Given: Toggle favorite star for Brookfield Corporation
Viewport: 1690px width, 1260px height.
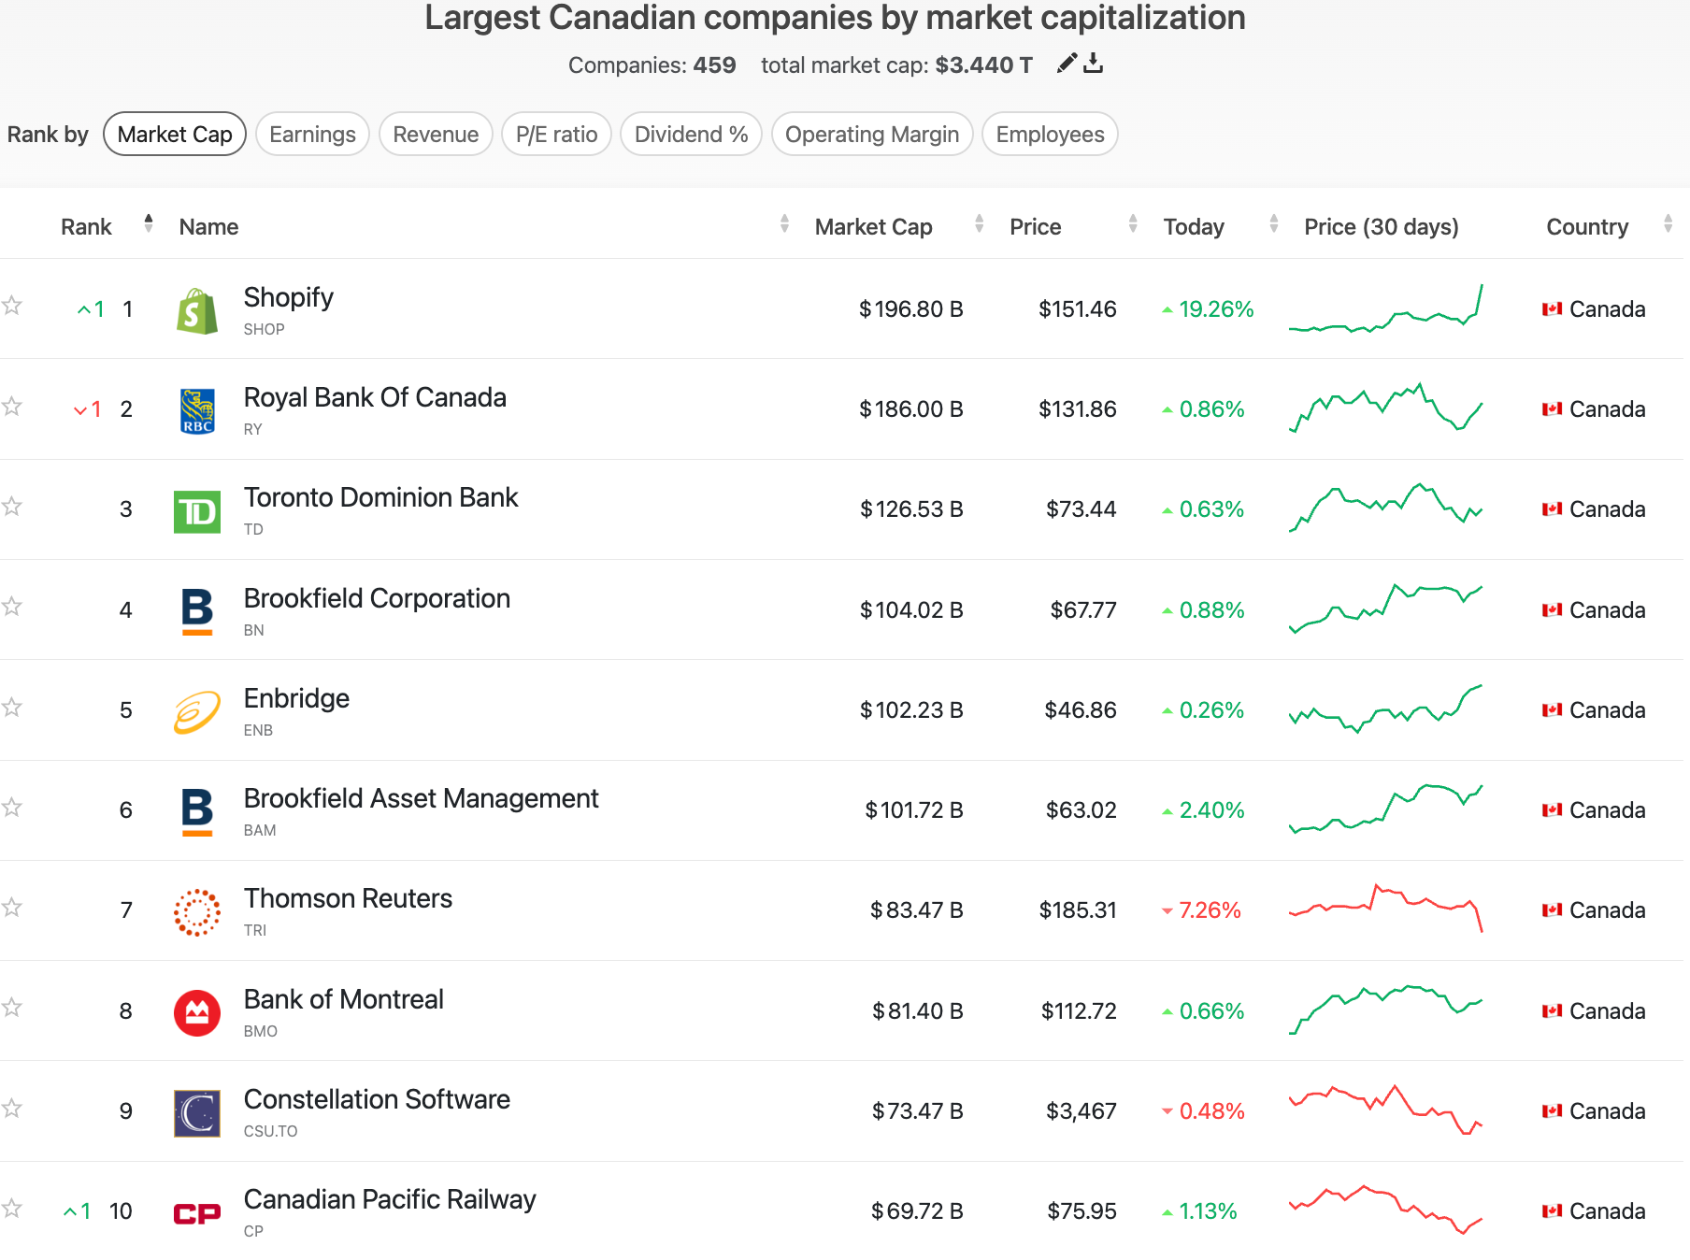Looking at the screenshot, I should [x=11, y=607].
